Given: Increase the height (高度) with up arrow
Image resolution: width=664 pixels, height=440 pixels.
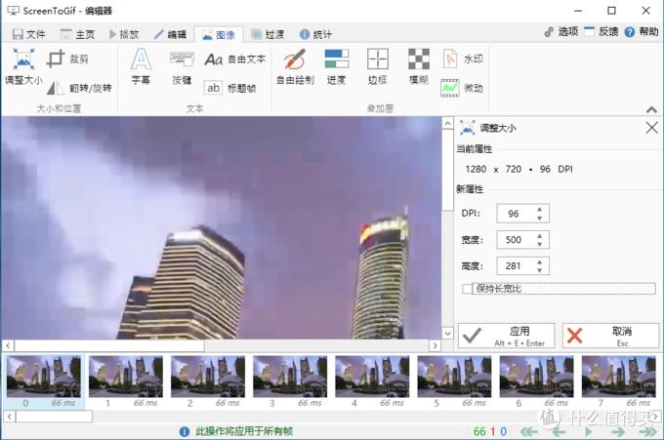Looking at the screenshot, I should pyautogui.click(x=541, y=261).
